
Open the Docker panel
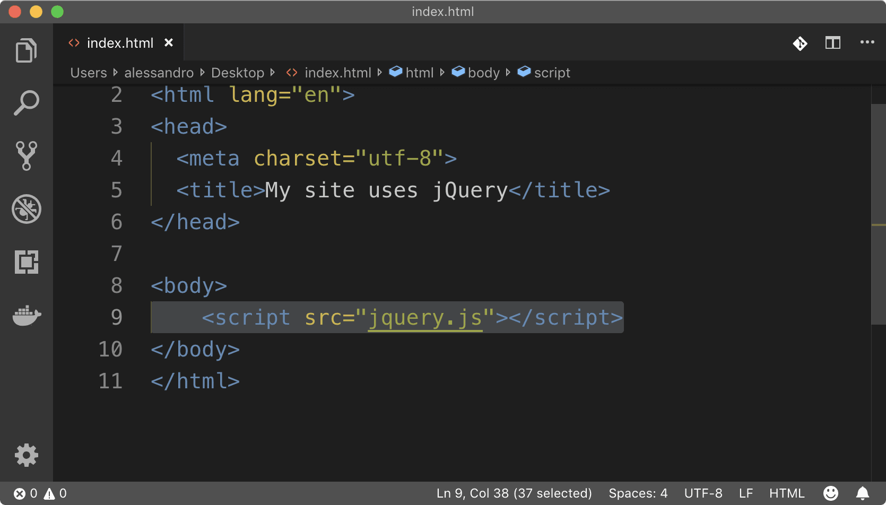point(27,315)
